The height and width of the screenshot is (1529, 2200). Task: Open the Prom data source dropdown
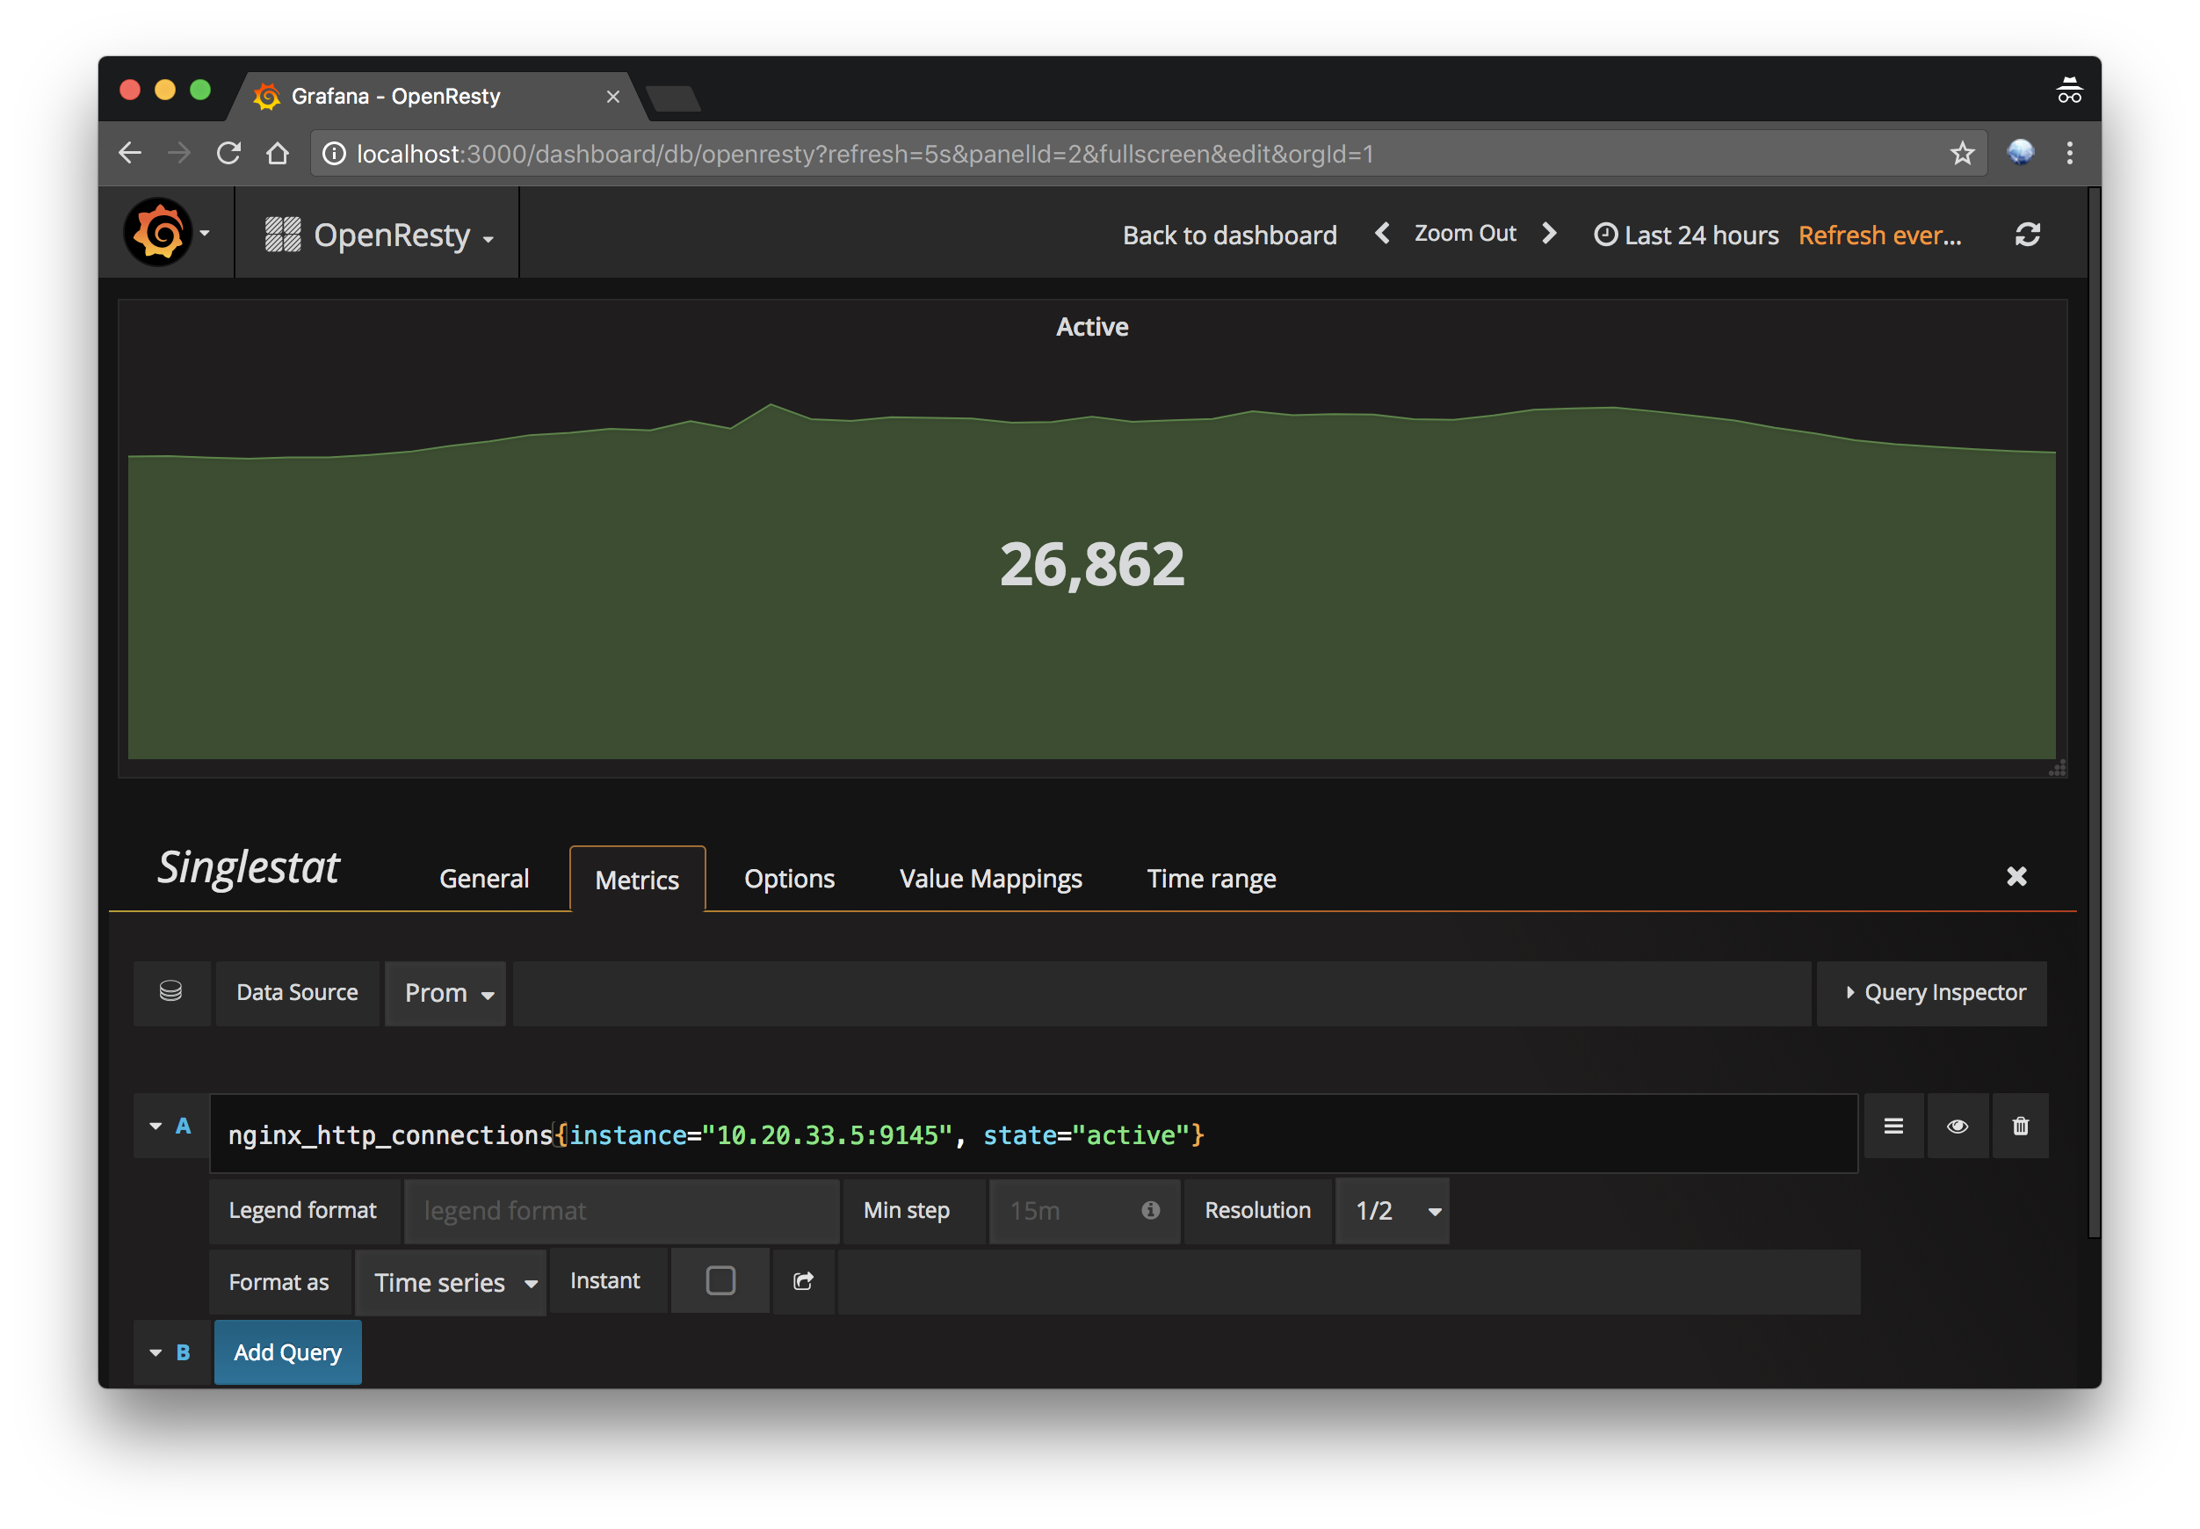[x=445, y=992]
